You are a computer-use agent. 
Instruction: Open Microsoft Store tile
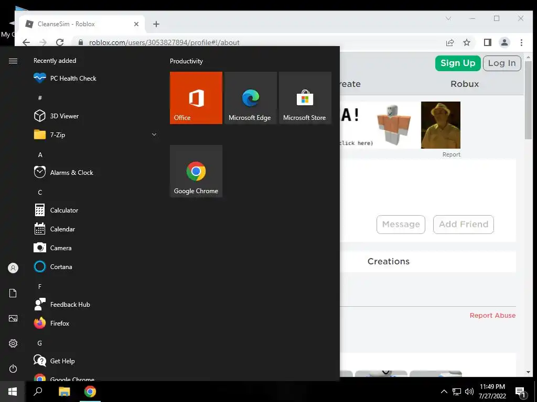pyautogui.click(x=305, y=98)
